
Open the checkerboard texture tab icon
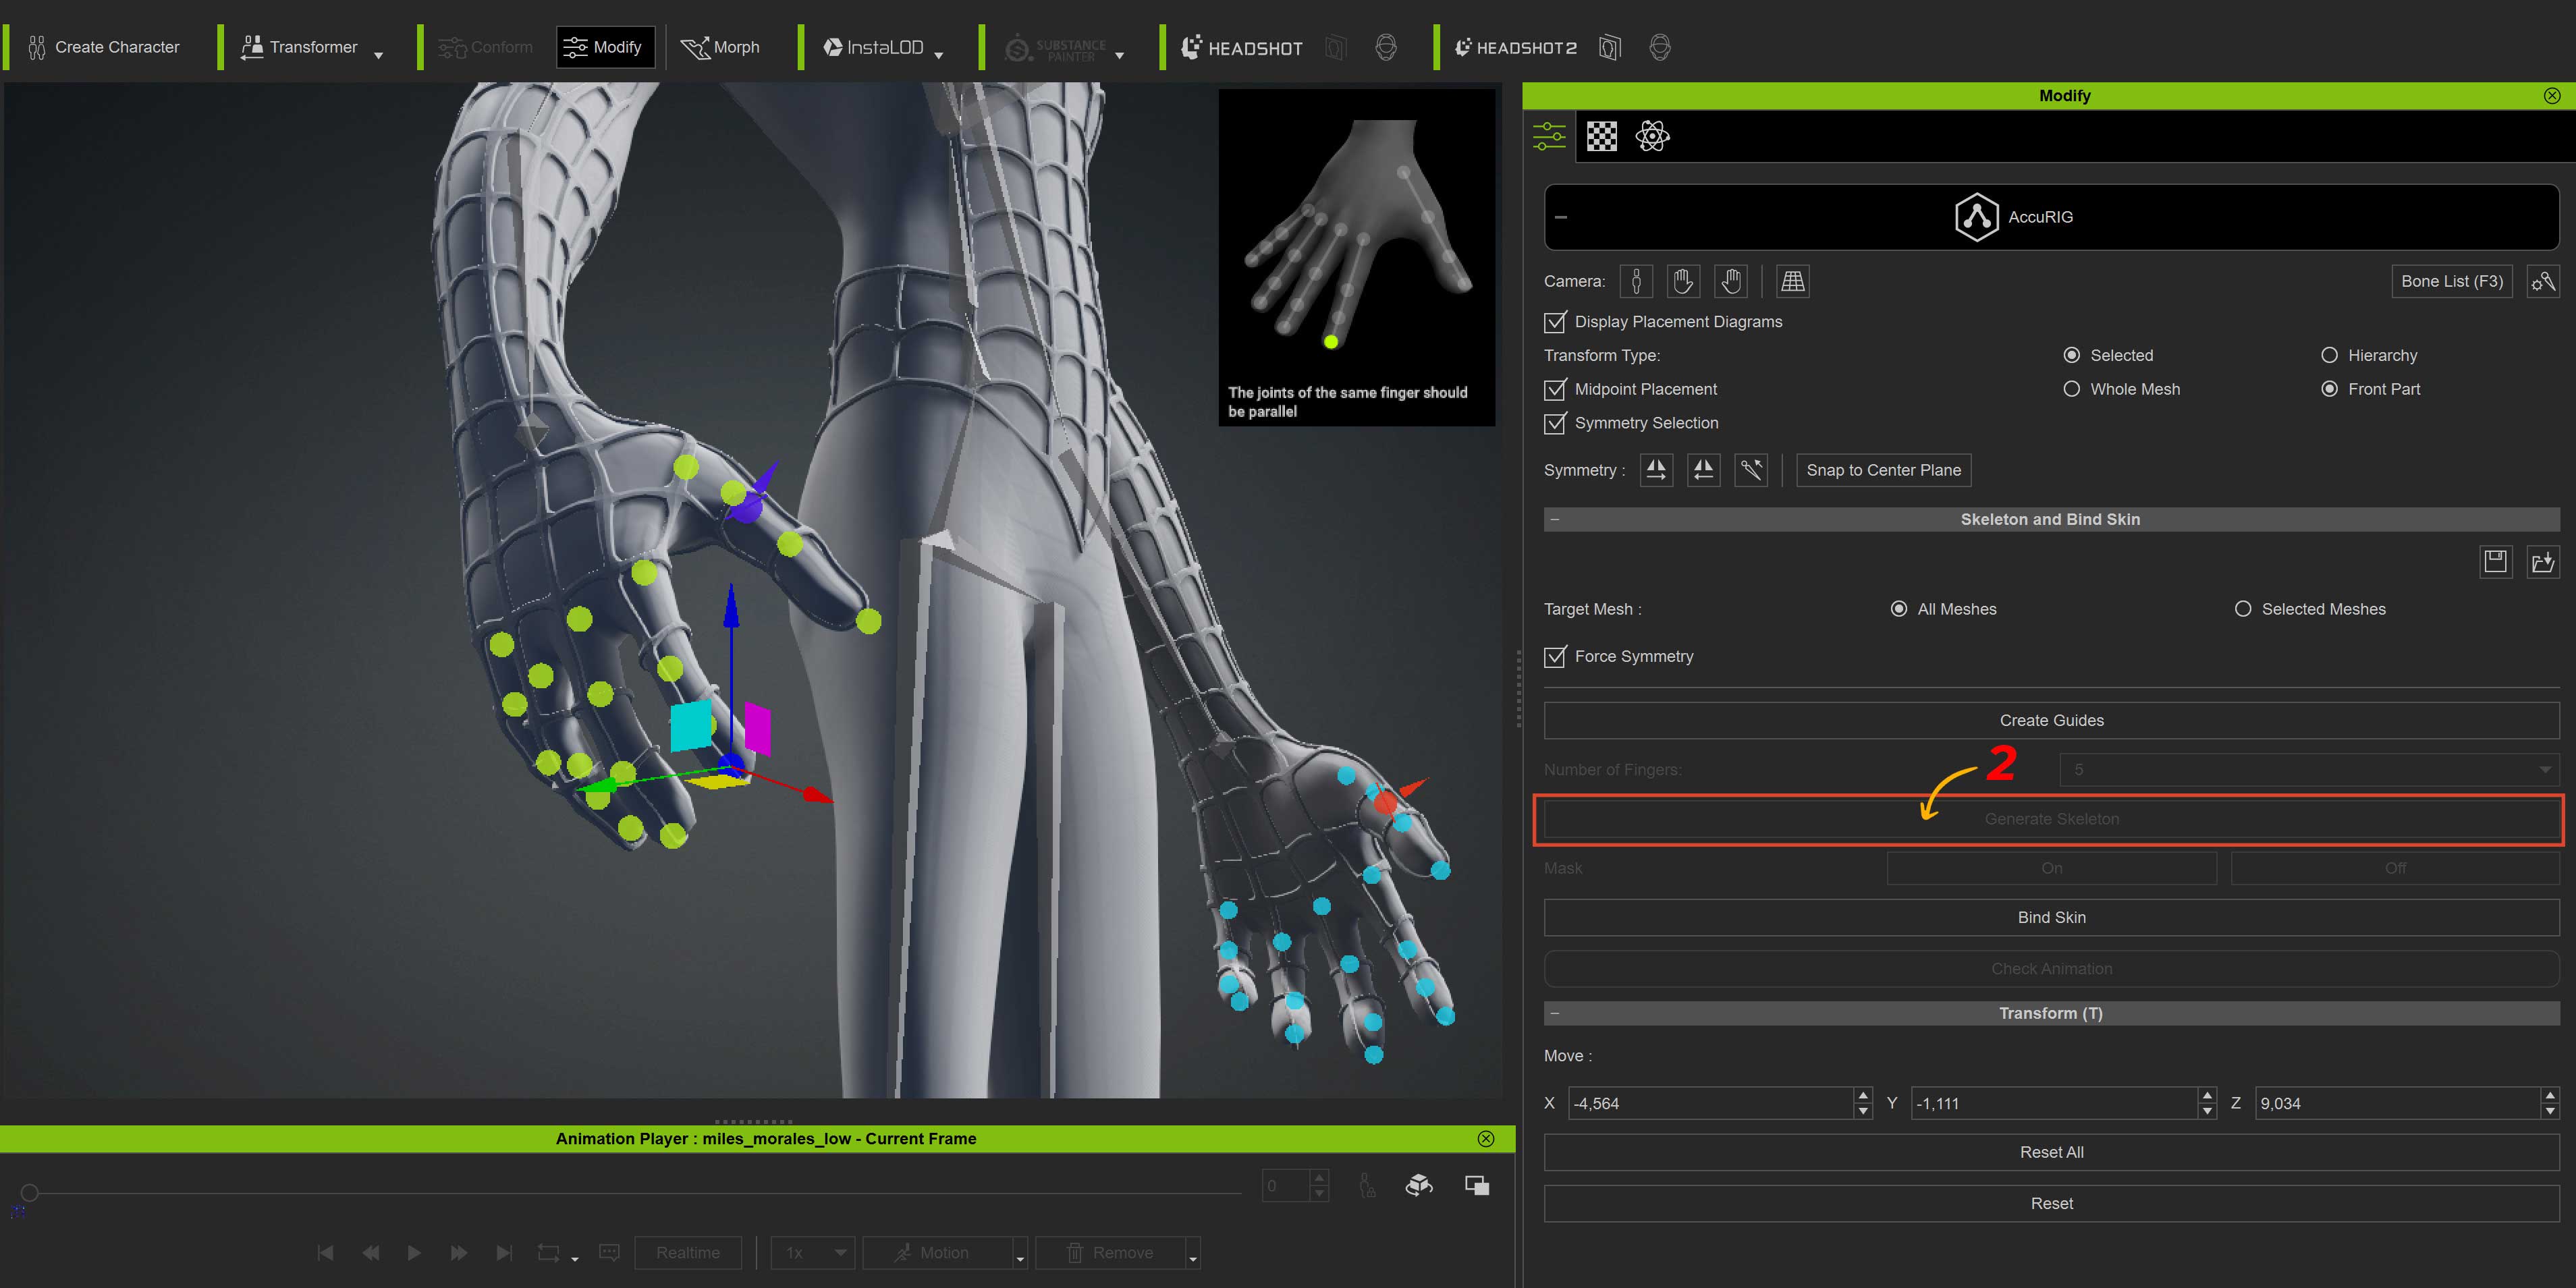[x=1602, y=136]
